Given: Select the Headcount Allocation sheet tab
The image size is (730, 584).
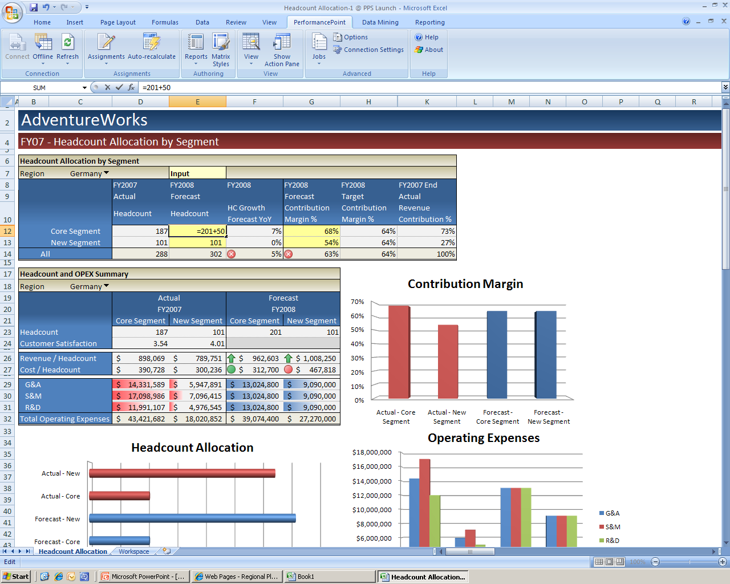Looking at the screenshot, I should click(72, 551).
